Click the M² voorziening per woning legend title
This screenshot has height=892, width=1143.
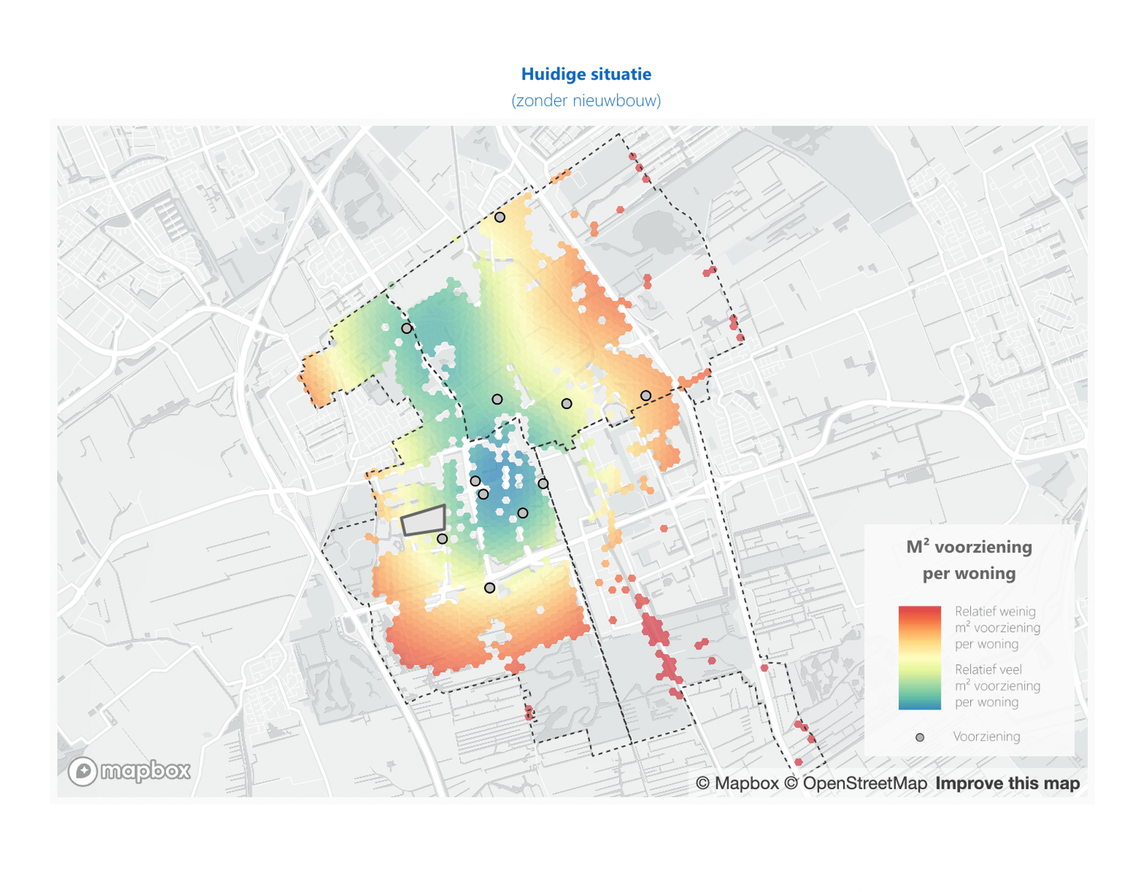point(969,560)
